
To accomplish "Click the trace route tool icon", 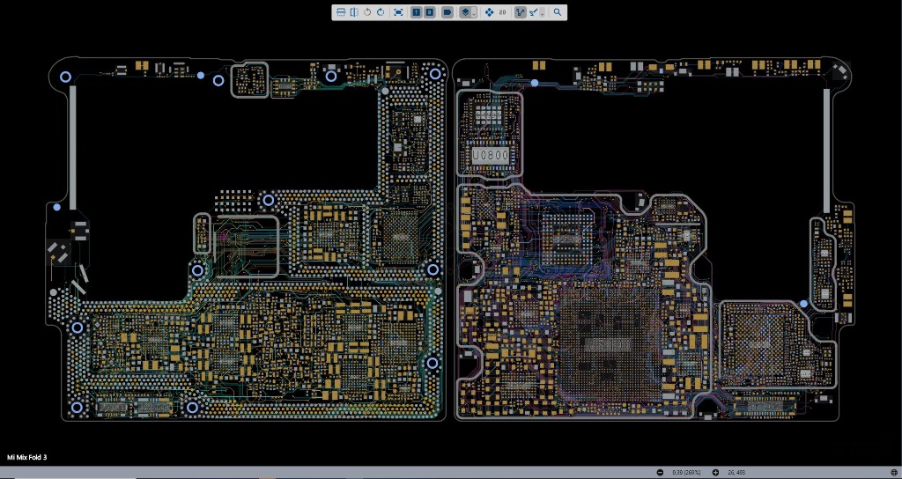I will pos(534,12).
